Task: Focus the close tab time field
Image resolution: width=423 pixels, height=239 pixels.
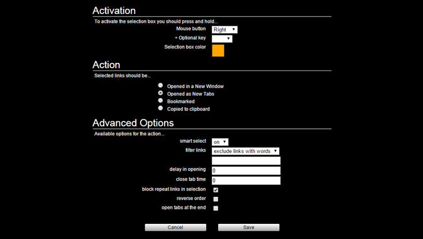Action: coord(246,181)
